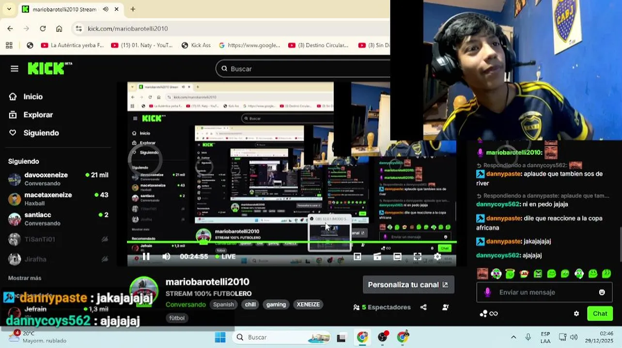Viewport: 622px width, 348px height.
Task: Open the 01. Naty YouTube bookmark
Action: coord(142,45)
